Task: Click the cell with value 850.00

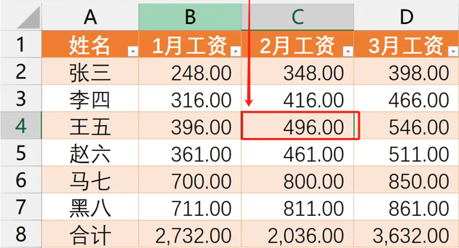Action: (x=406, y=180)
